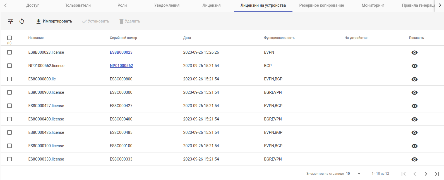Viewport: 444px width, 180px height.
Task: Open serial number link ES8B000023
Action: tap(121, 52)
